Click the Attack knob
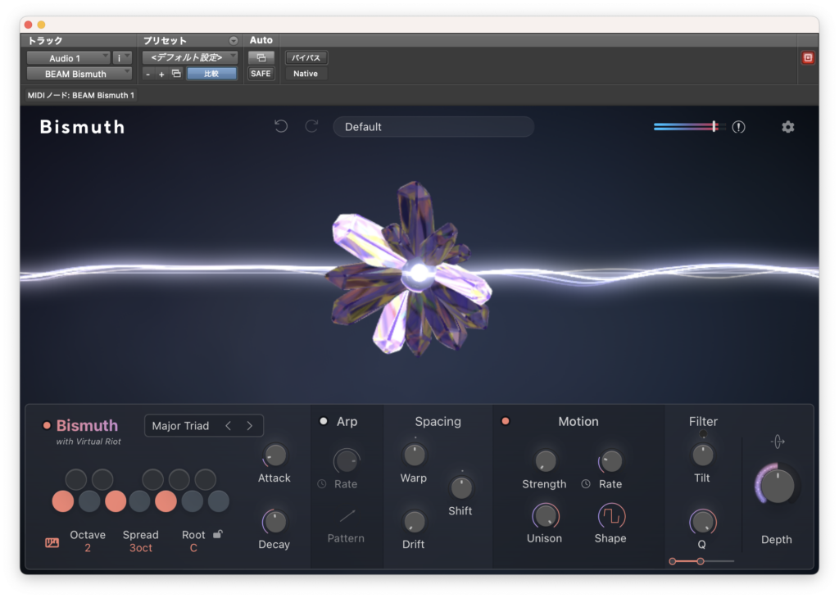 coord(275,455)
